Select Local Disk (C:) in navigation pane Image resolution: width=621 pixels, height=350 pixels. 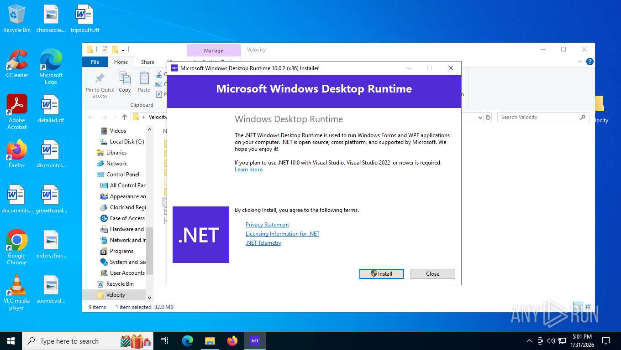(x=122, y=142)
